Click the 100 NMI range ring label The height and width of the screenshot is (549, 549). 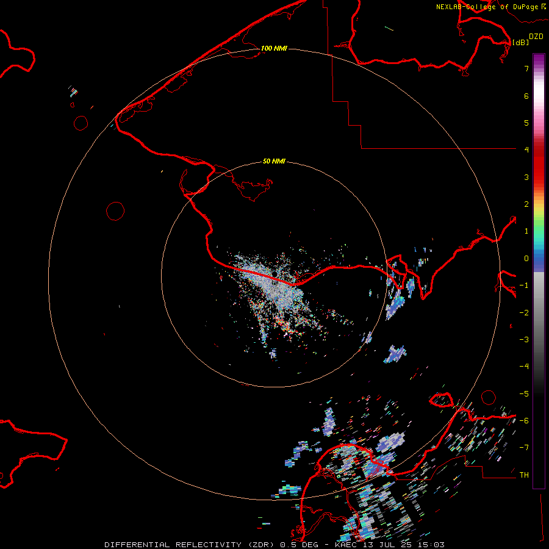[274, 48]
